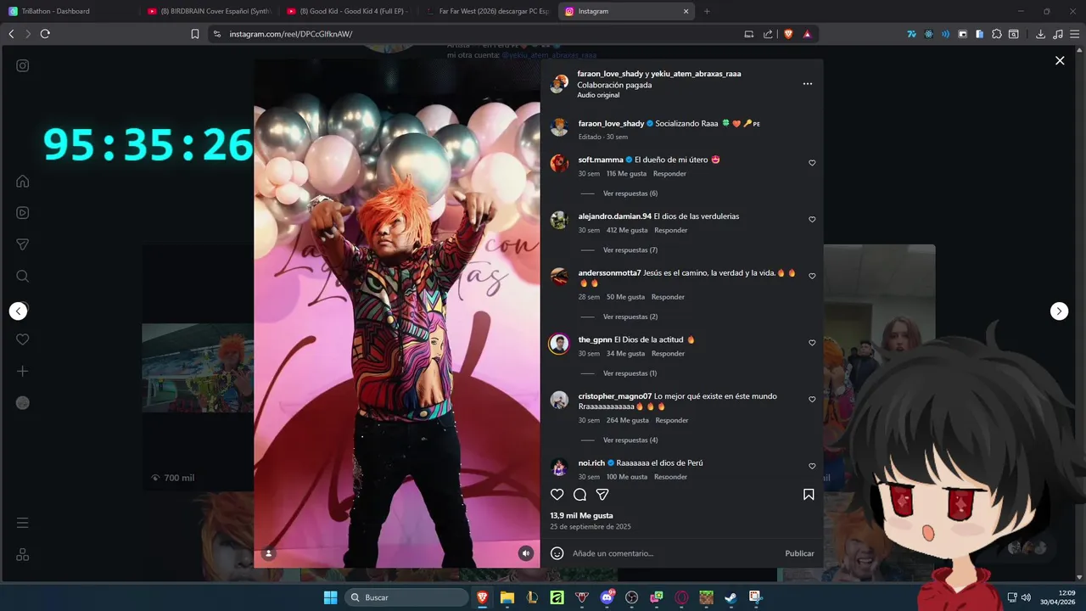Click the Instagram logo at sidebar top
Viewport: 1086px width, 611px height.
[23, 65]
